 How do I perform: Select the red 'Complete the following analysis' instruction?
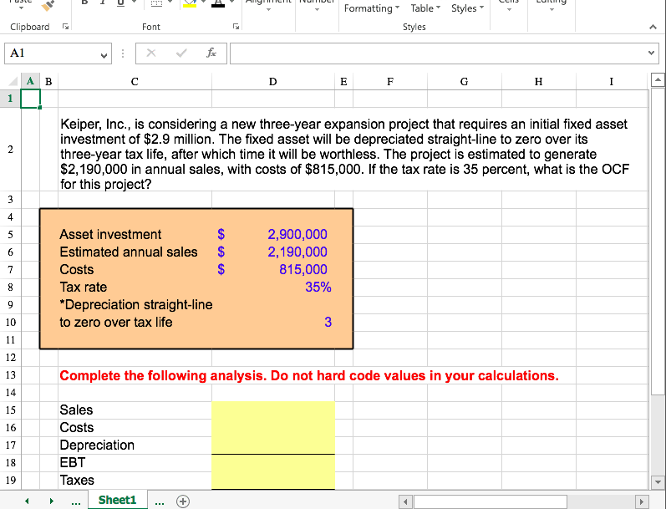pyautogui.click(x=309, y=375)
